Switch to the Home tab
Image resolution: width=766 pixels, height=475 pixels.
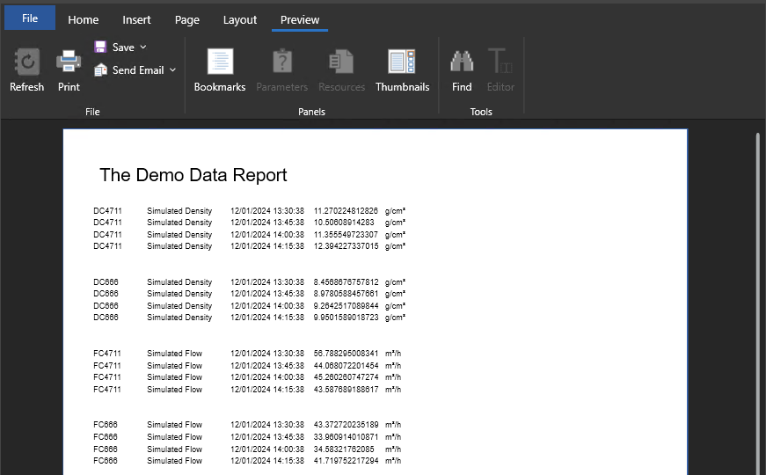point(83,20)
